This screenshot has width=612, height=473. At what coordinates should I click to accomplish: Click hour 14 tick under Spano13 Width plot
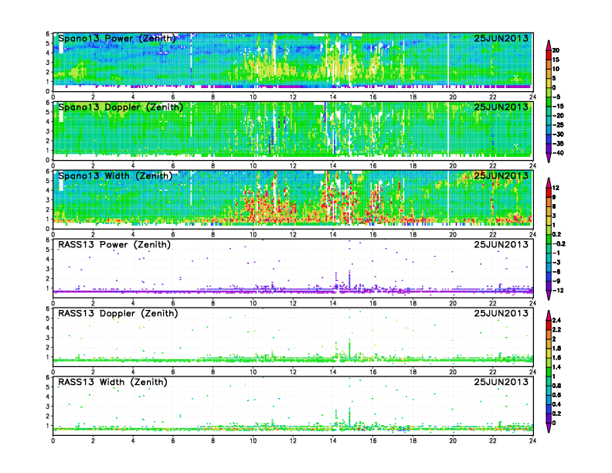(x=333, y=234)
